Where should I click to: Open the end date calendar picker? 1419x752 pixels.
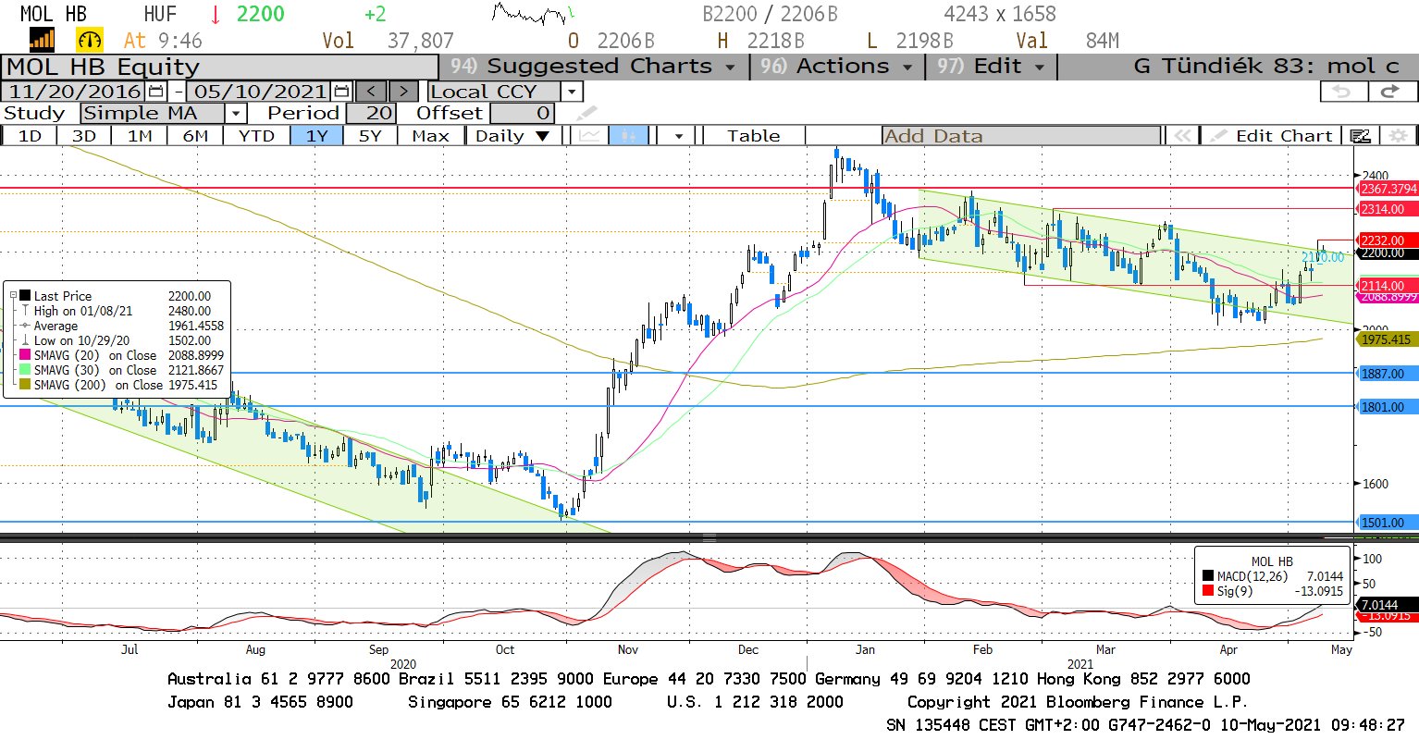341,92
